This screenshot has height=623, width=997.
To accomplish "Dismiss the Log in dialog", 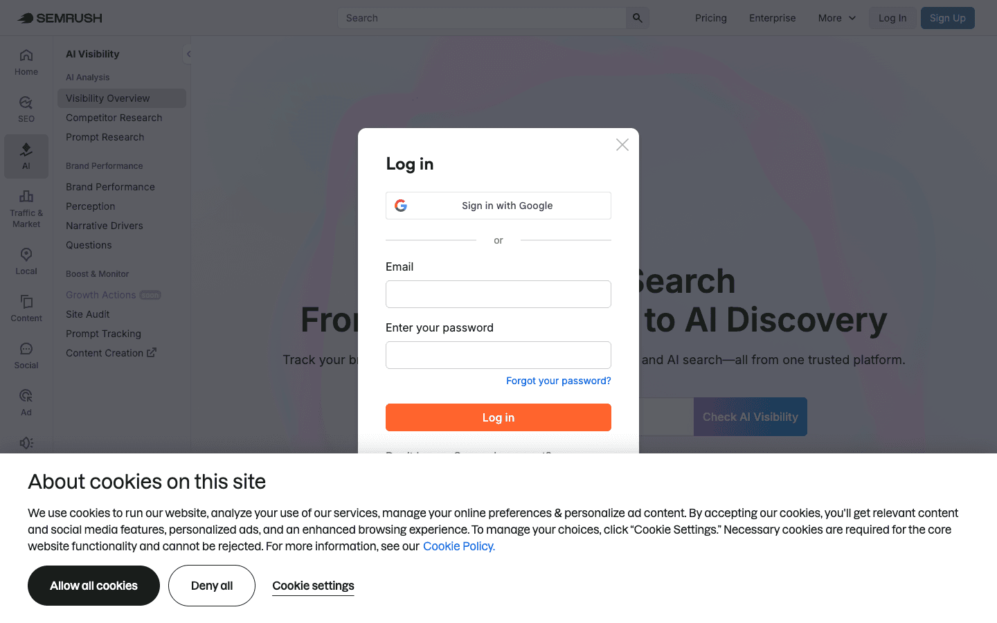I will (x=622, y=145).
